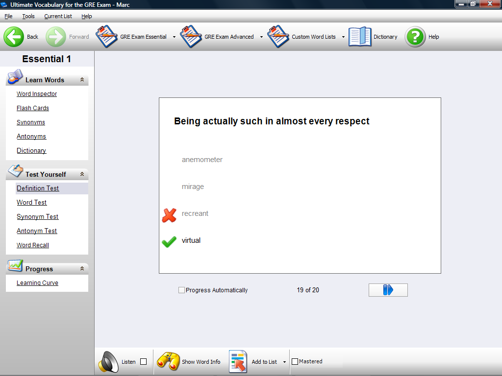502x376 pixels.
Task: Open the GRE Exam Essential dropdown arrow
Action: [174, 37]
